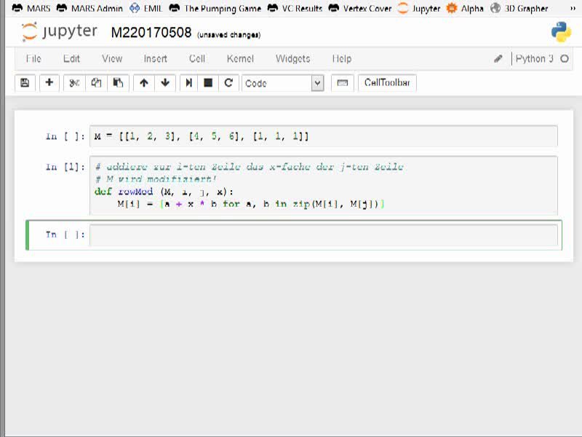Screen dimensions: 582x437
Task: Open the View menu
Action: click(112, 59)
